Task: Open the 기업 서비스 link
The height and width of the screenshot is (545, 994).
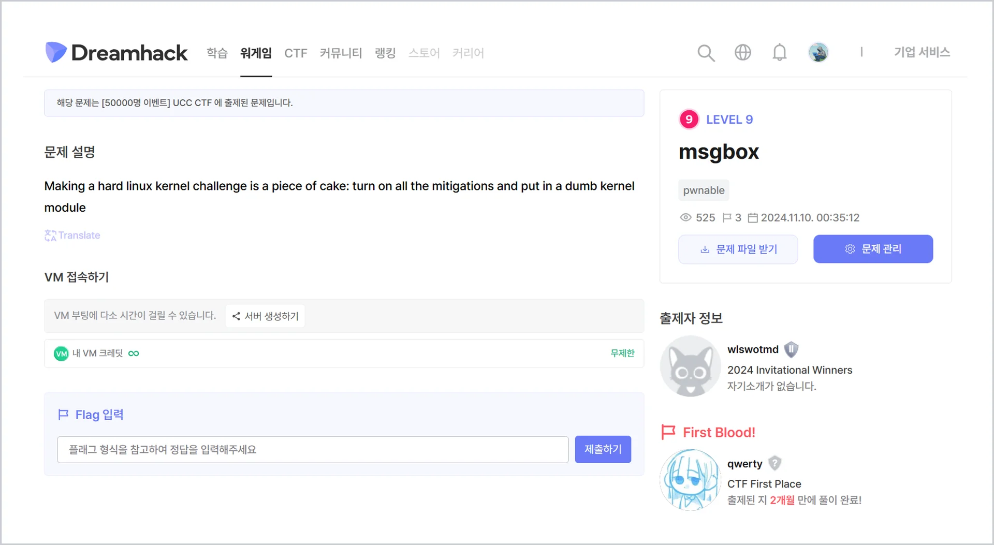Action: [922, 52]
